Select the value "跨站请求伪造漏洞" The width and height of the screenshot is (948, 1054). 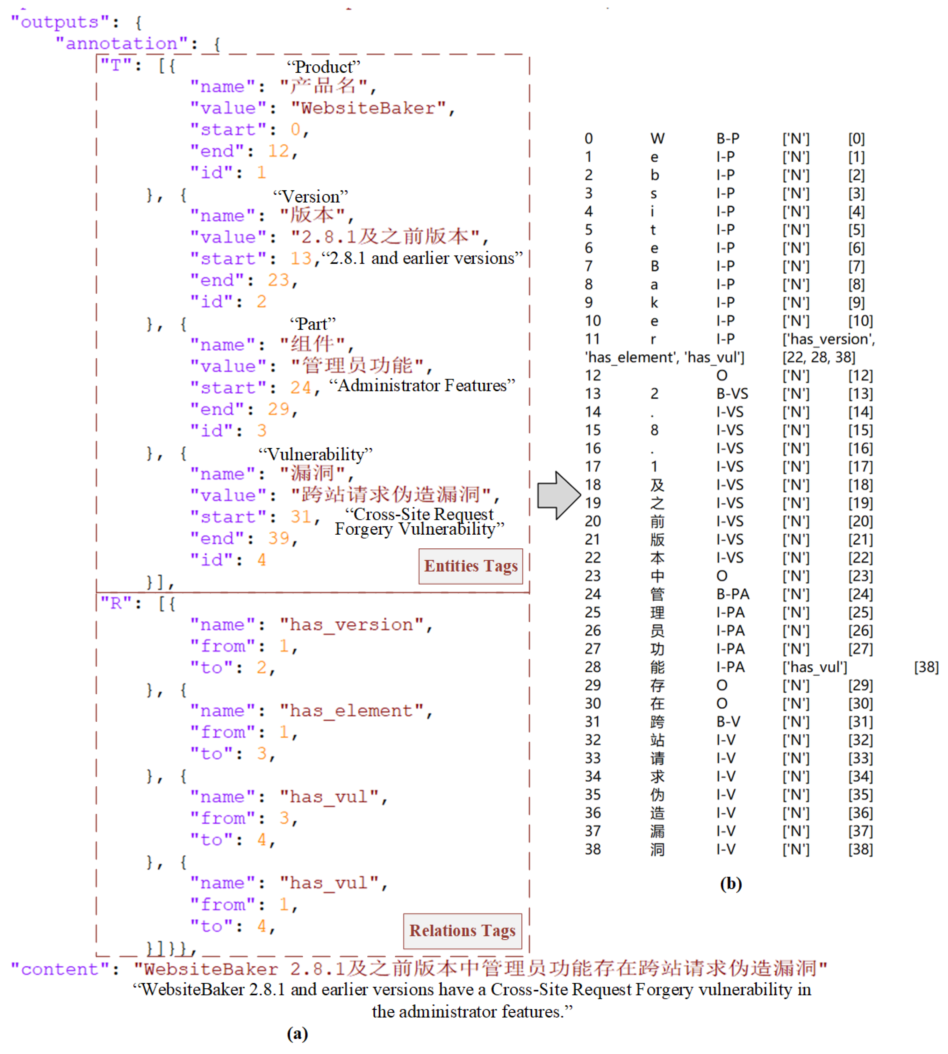[391, 495]
